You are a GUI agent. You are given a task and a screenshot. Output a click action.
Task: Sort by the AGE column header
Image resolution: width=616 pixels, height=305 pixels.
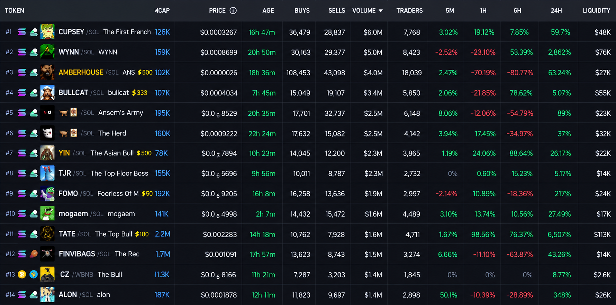[x=268, y=11]
